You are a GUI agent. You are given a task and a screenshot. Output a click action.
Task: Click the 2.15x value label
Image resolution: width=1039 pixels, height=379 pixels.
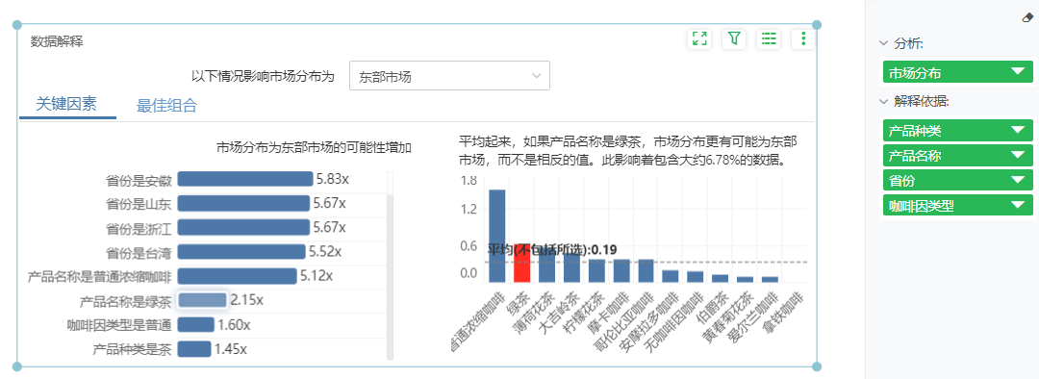(247, 300)
